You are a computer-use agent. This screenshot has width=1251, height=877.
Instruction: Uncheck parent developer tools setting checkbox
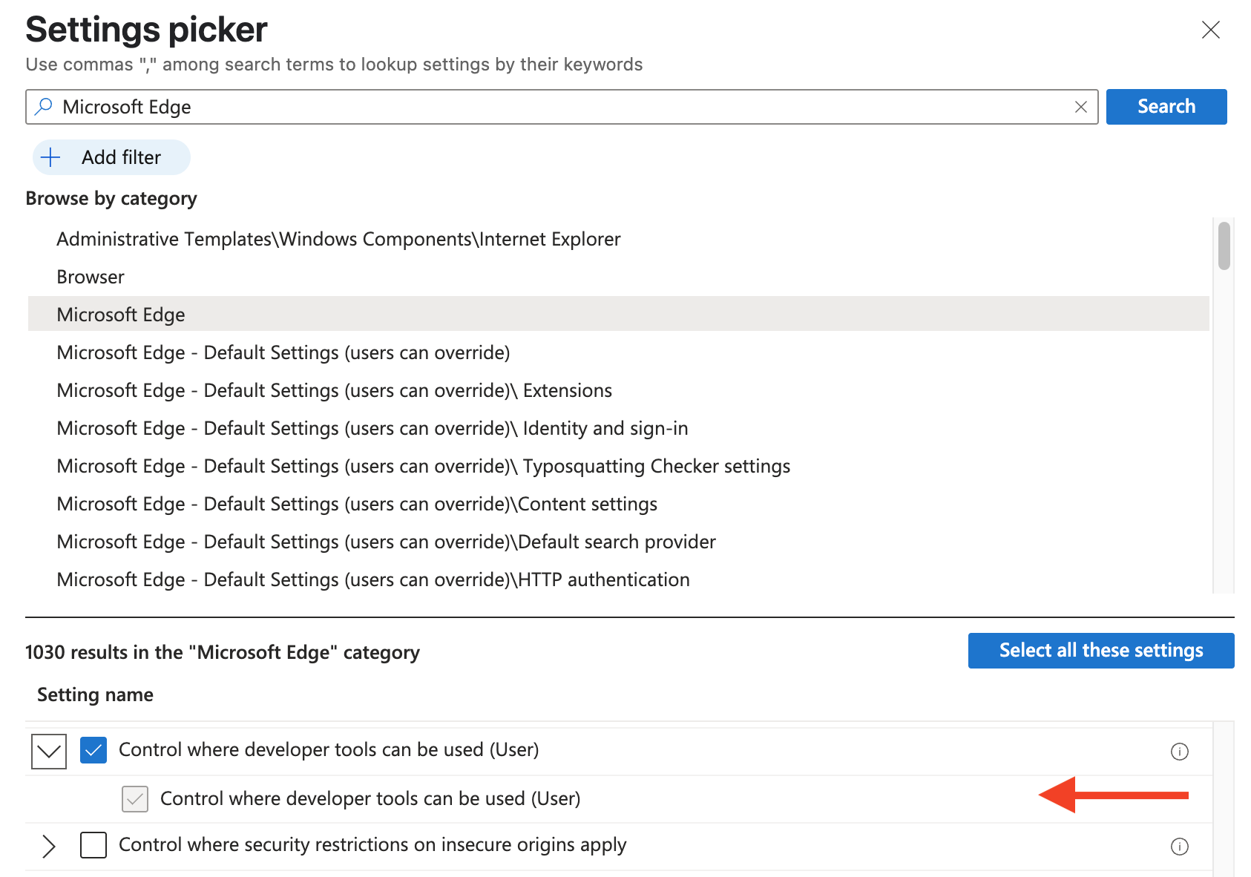pos(93,750)
